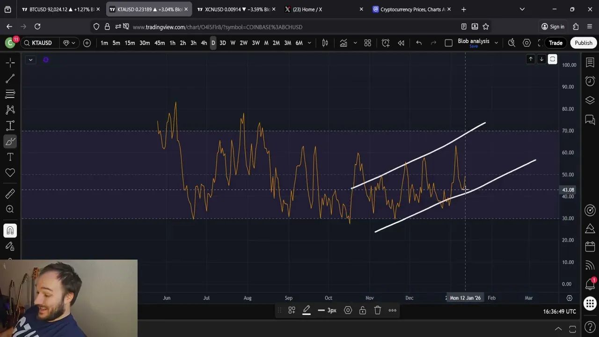Click the Trade button

point(555,43)
